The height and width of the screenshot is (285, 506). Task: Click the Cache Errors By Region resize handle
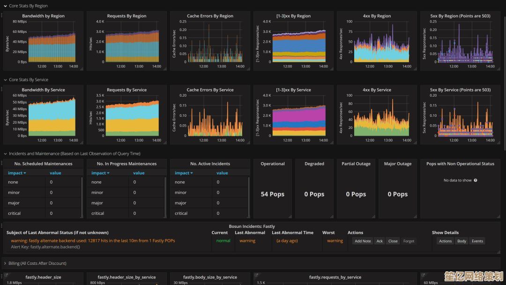pyautogui.click(x=248, y=69)
